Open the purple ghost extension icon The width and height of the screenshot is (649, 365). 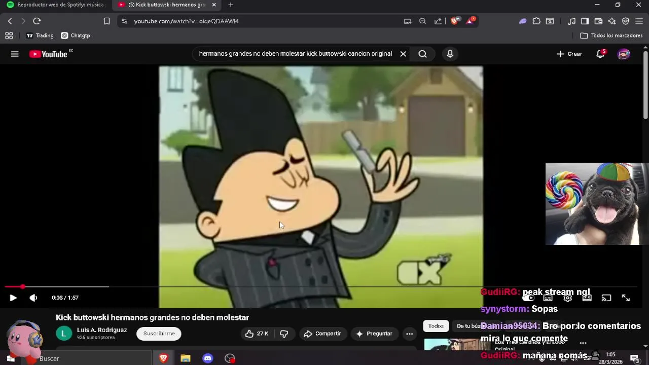coord(523,21)
